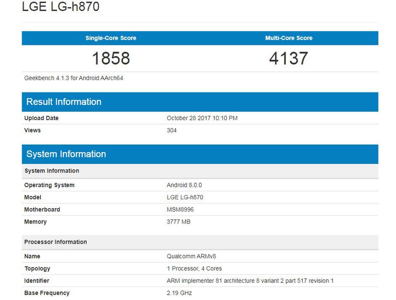Click the Upload Date label
The height and width of the screenshot is (300, 396).
(41, 118)
